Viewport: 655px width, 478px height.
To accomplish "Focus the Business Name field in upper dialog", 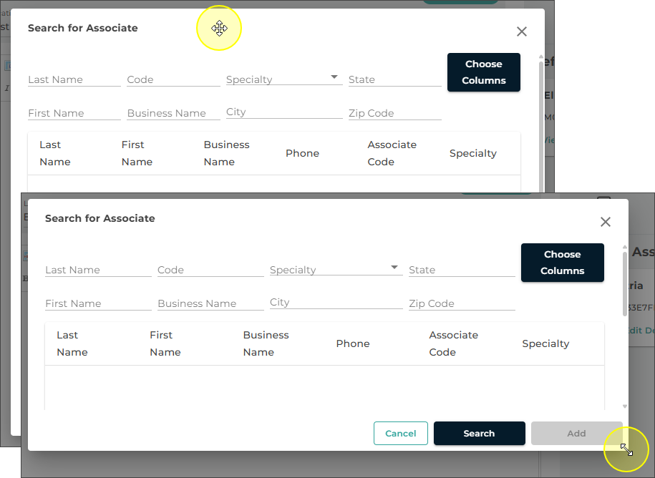I will [x=173, y=113].
